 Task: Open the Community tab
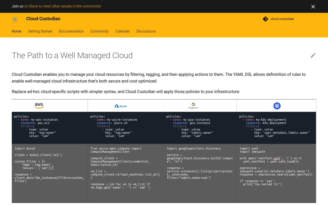[99, 31]
